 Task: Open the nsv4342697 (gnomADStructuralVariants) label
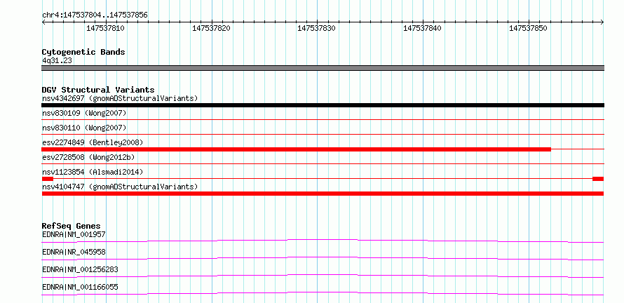(x=120, y=98)
